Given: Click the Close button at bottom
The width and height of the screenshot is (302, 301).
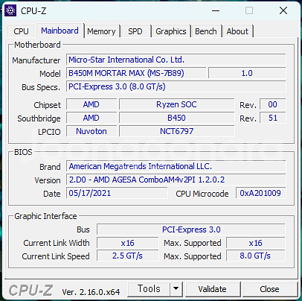Looking at the screenshot, I should pyautogui.click(x=269, y=289).
